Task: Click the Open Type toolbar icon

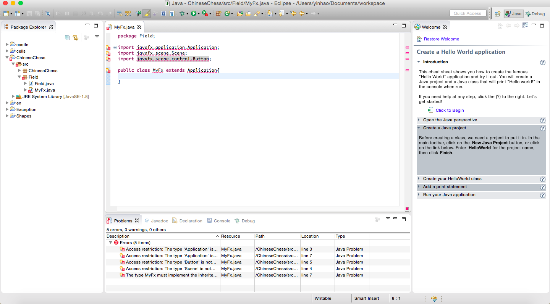Action: point(240,13)
